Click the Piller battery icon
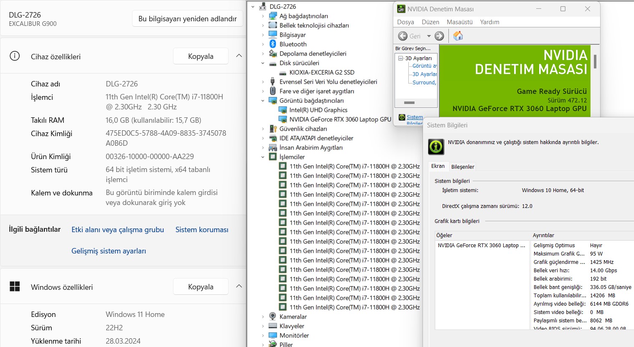 pyautogui.click(x=273, y=344)
